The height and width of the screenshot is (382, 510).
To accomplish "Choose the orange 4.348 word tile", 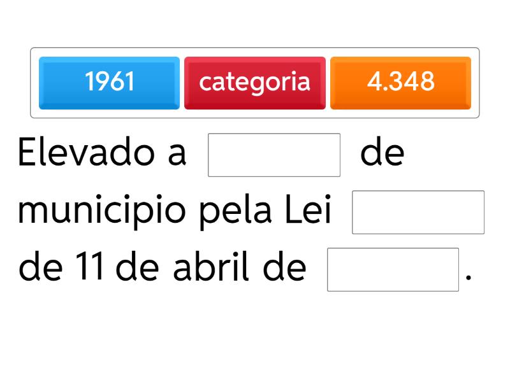I will tap(400, 83).
